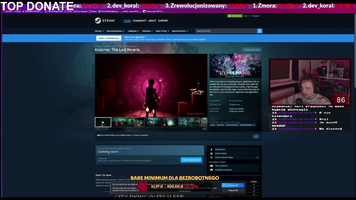Click Add to your wishlist button
This screenshot has height=200, width=356.
tap(191, 160)
